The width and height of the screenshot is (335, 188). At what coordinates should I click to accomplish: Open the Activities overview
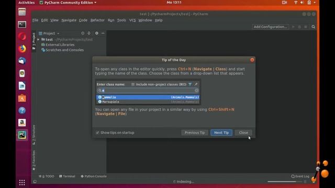27,3
